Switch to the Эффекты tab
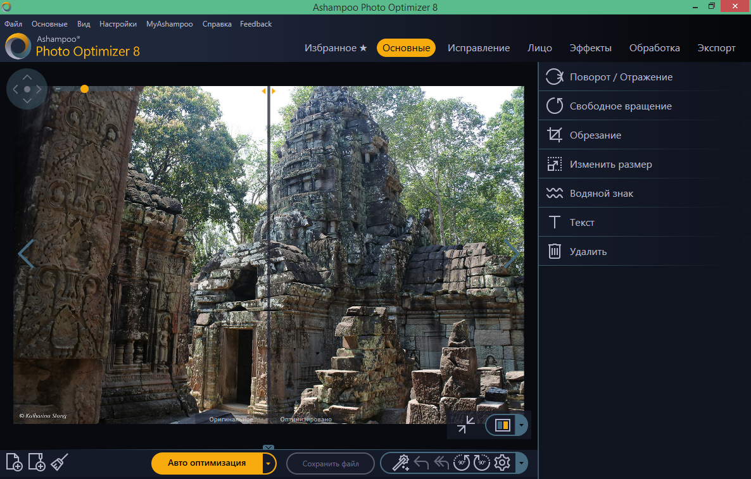The height and width of the screenshot is (479, 751). pyautogui.click(x=591, y=47)
